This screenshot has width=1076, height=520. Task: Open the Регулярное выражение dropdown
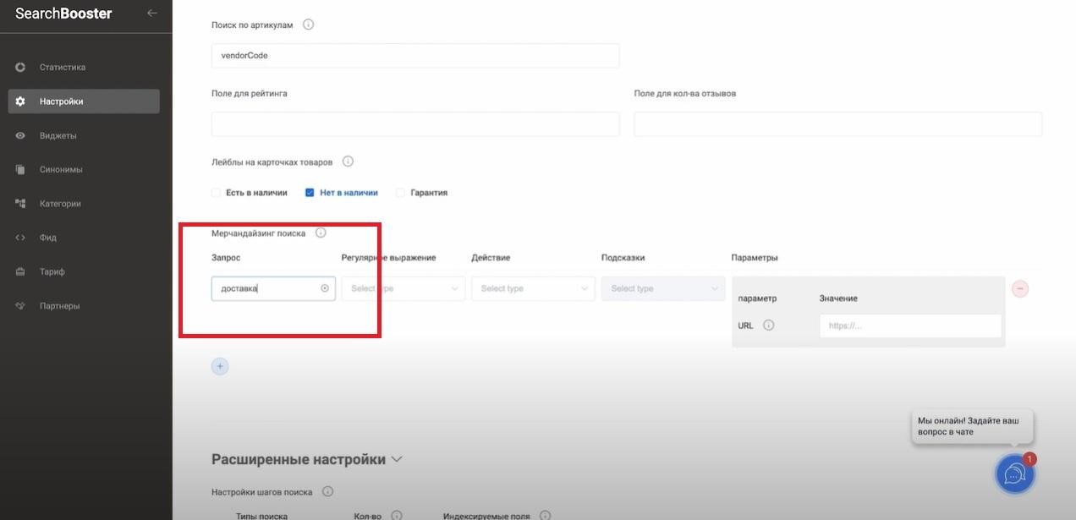coord(403,288)
